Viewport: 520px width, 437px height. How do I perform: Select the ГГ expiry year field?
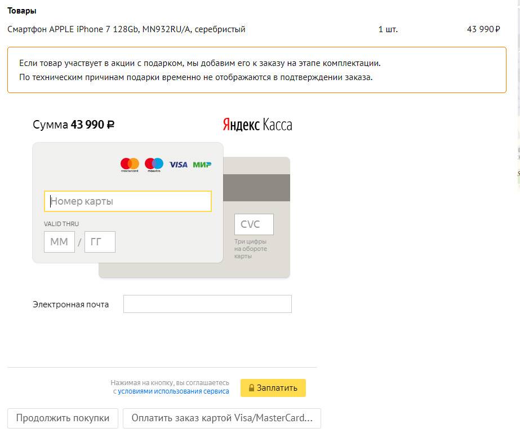100,242
